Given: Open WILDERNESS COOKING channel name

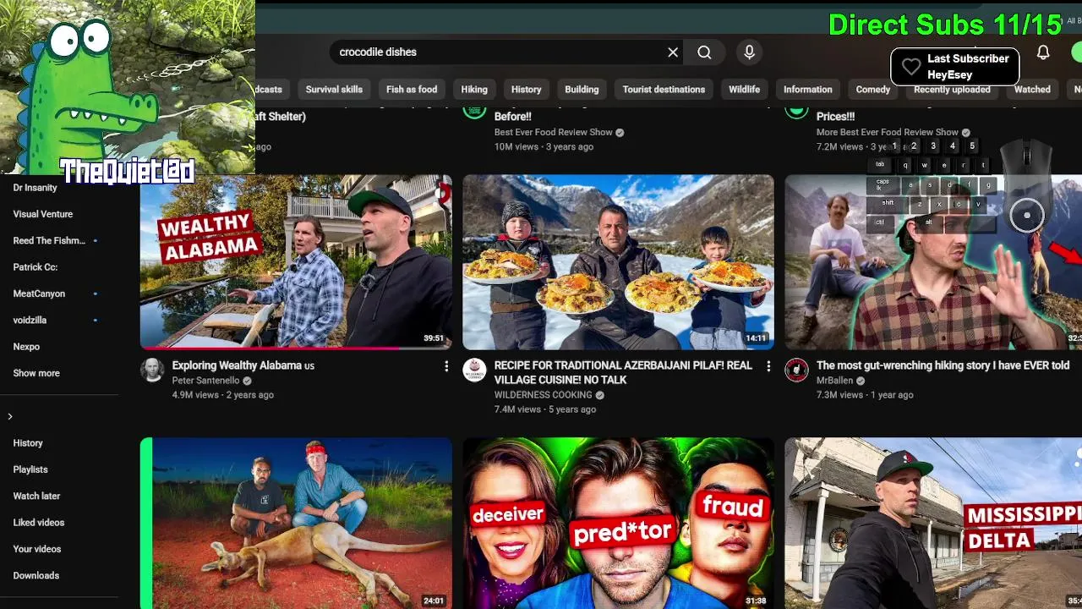Looking at the screenshot, I should (x=543, y=396).
